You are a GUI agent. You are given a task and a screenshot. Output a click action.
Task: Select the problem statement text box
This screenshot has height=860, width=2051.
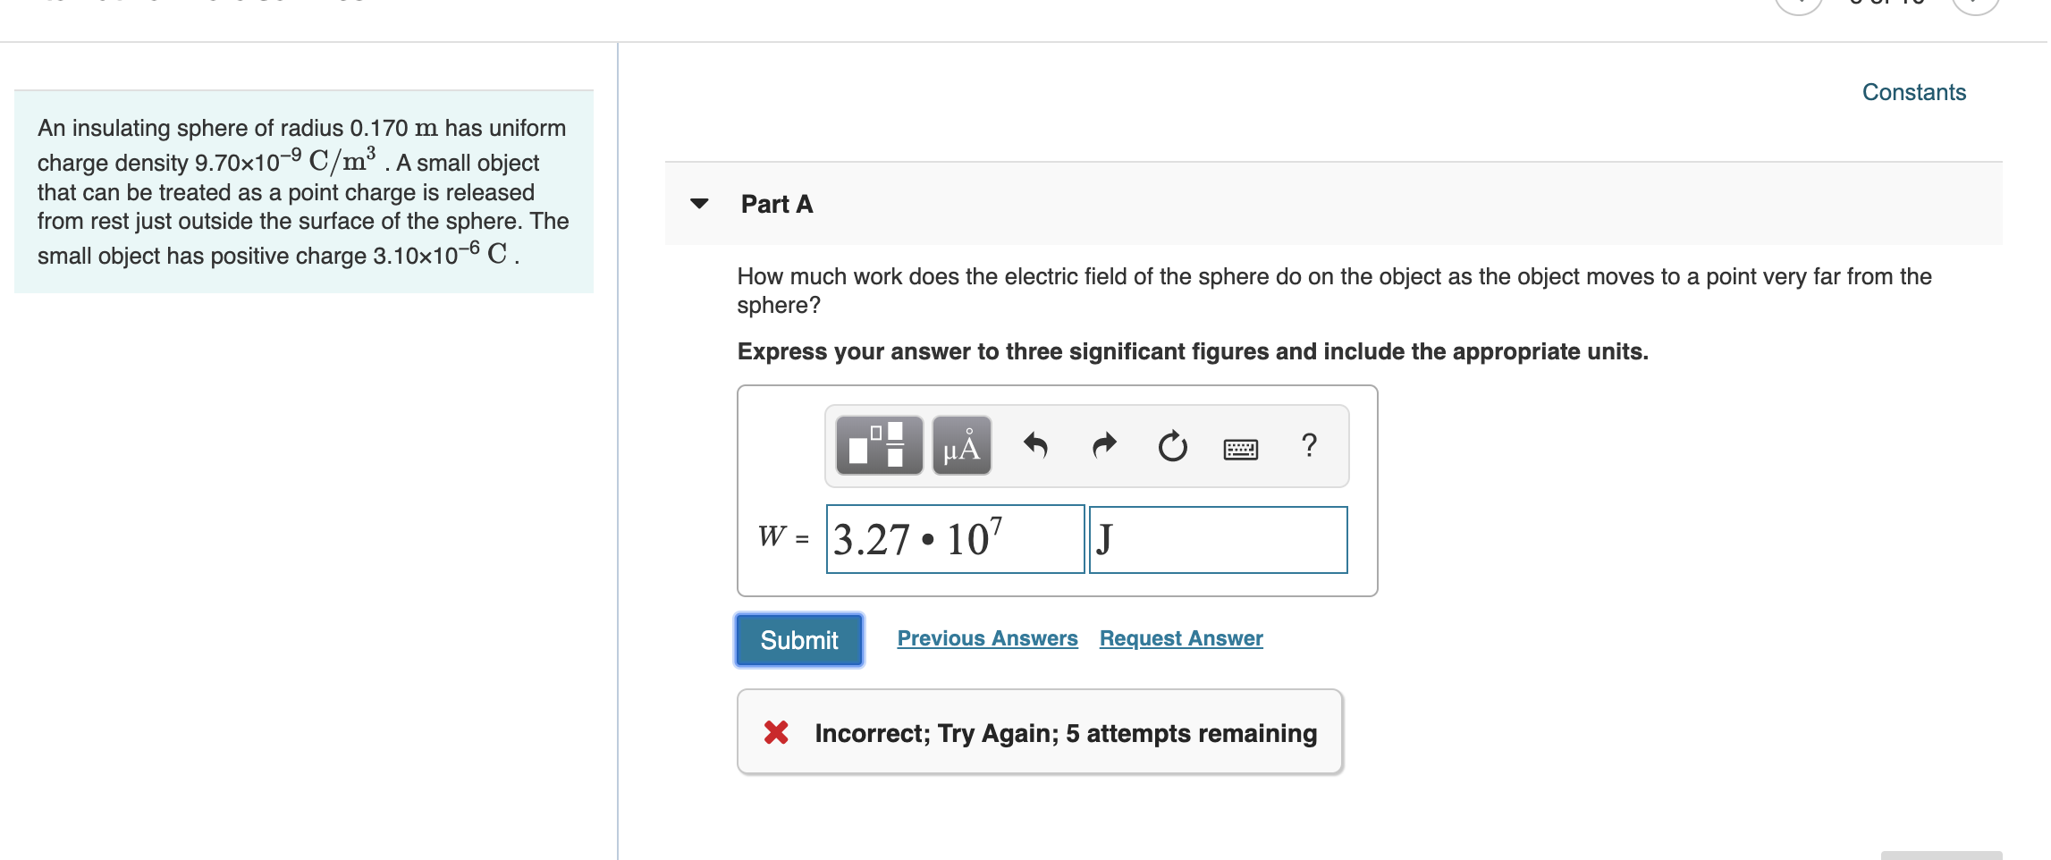click(304, 191)
